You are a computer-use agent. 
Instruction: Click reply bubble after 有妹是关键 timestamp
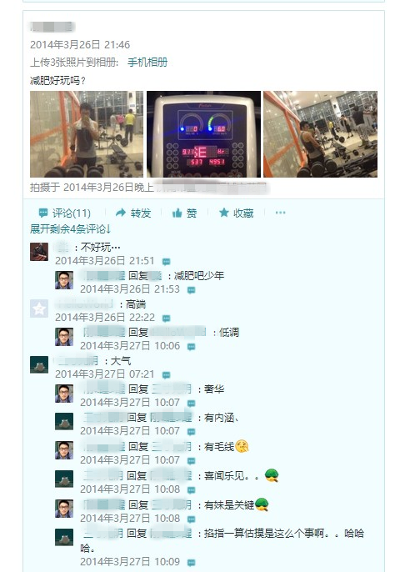coord(192,519)
